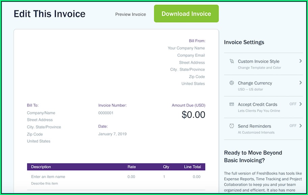Edit the Bill To Company/Name field
308x195 pixels.
pos(41,113)
